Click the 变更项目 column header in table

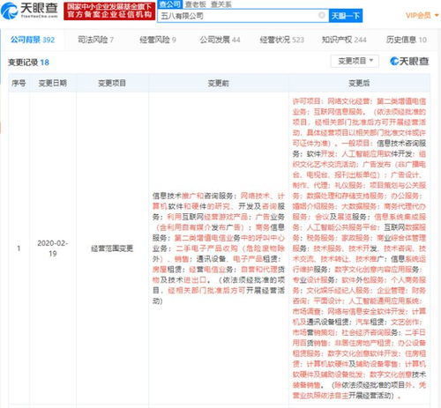pyautogui.click(x=112, y=83)
